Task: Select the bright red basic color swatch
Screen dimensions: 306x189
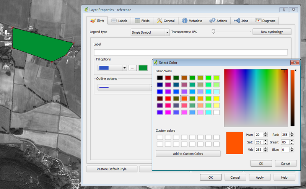Action: (168, 98)
